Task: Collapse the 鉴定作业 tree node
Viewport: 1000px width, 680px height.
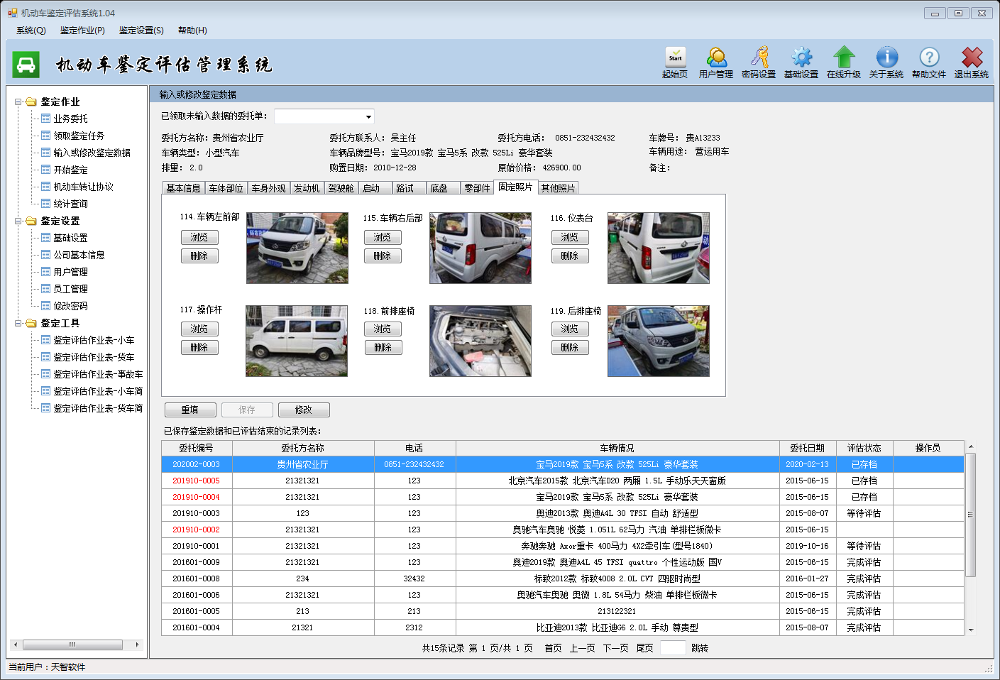Action: pos(18,102)
